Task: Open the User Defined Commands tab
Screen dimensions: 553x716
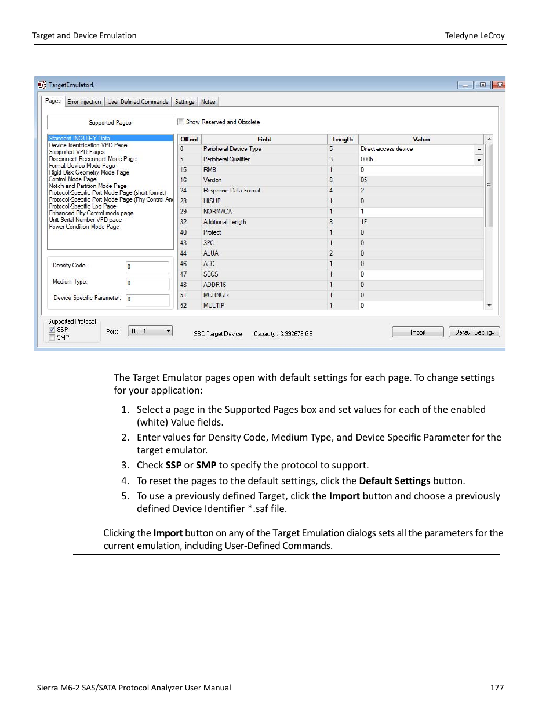Action: point(138,101)
